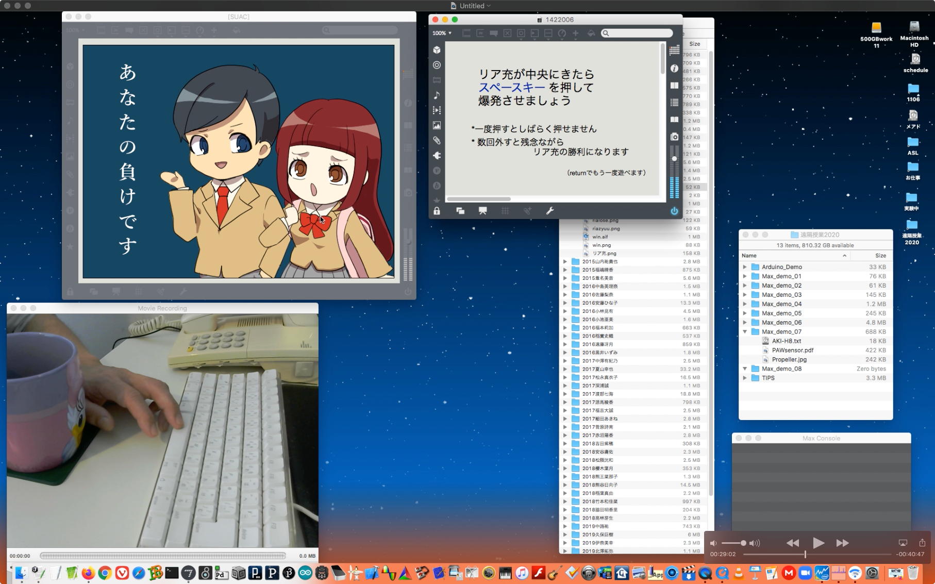The width and height of the screenshot is (935, 584).
Task: Click the patcher search field
Action: (x=639, y=33)
